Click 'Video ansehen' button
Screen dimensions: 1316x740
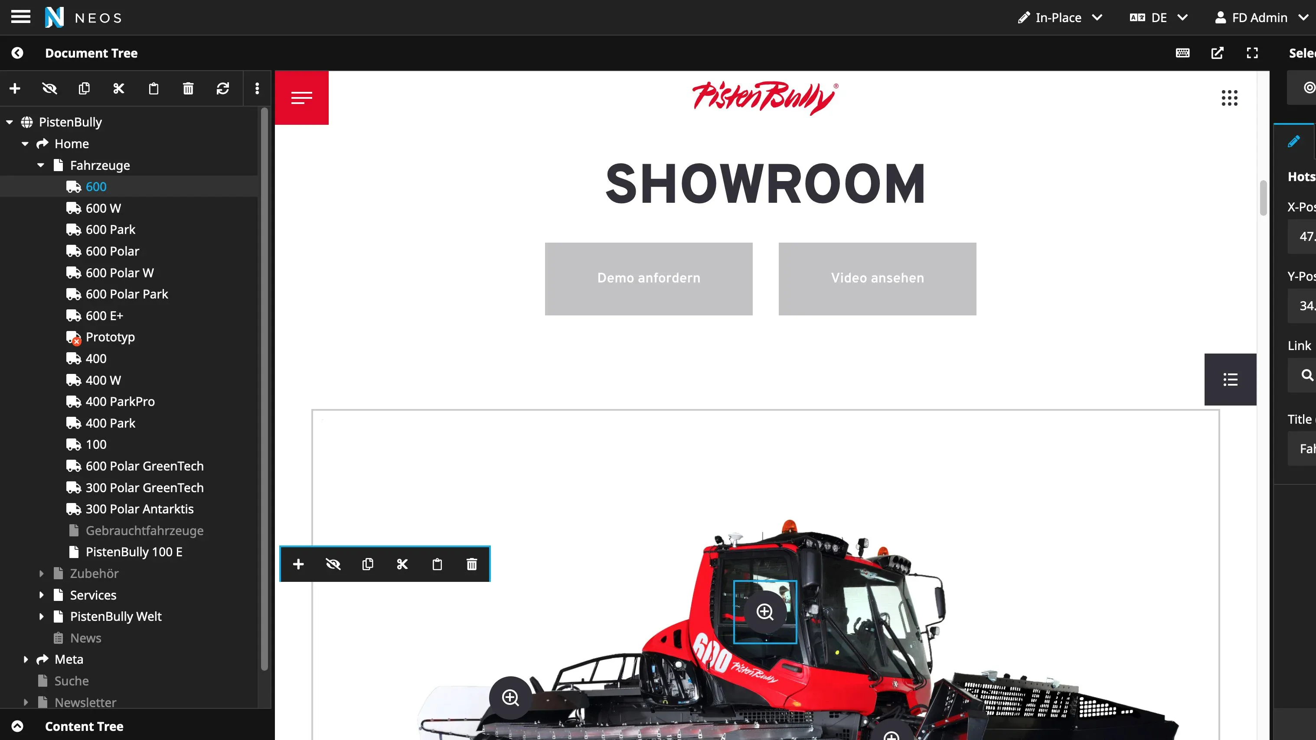(x=878, y=278)
